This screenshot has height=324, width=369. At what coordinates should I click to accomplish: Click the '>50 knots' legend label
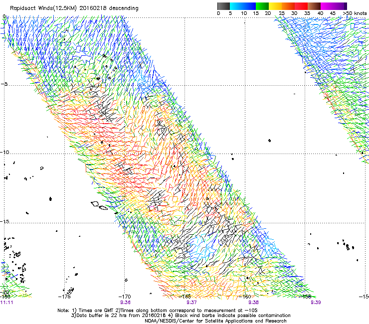coord(355,13)
